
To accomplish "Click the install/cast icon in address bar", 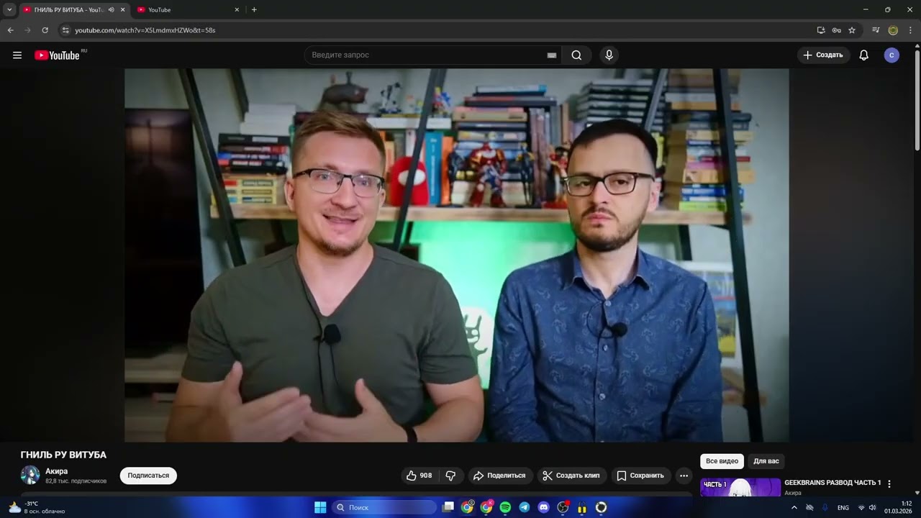I will (821, 30).
